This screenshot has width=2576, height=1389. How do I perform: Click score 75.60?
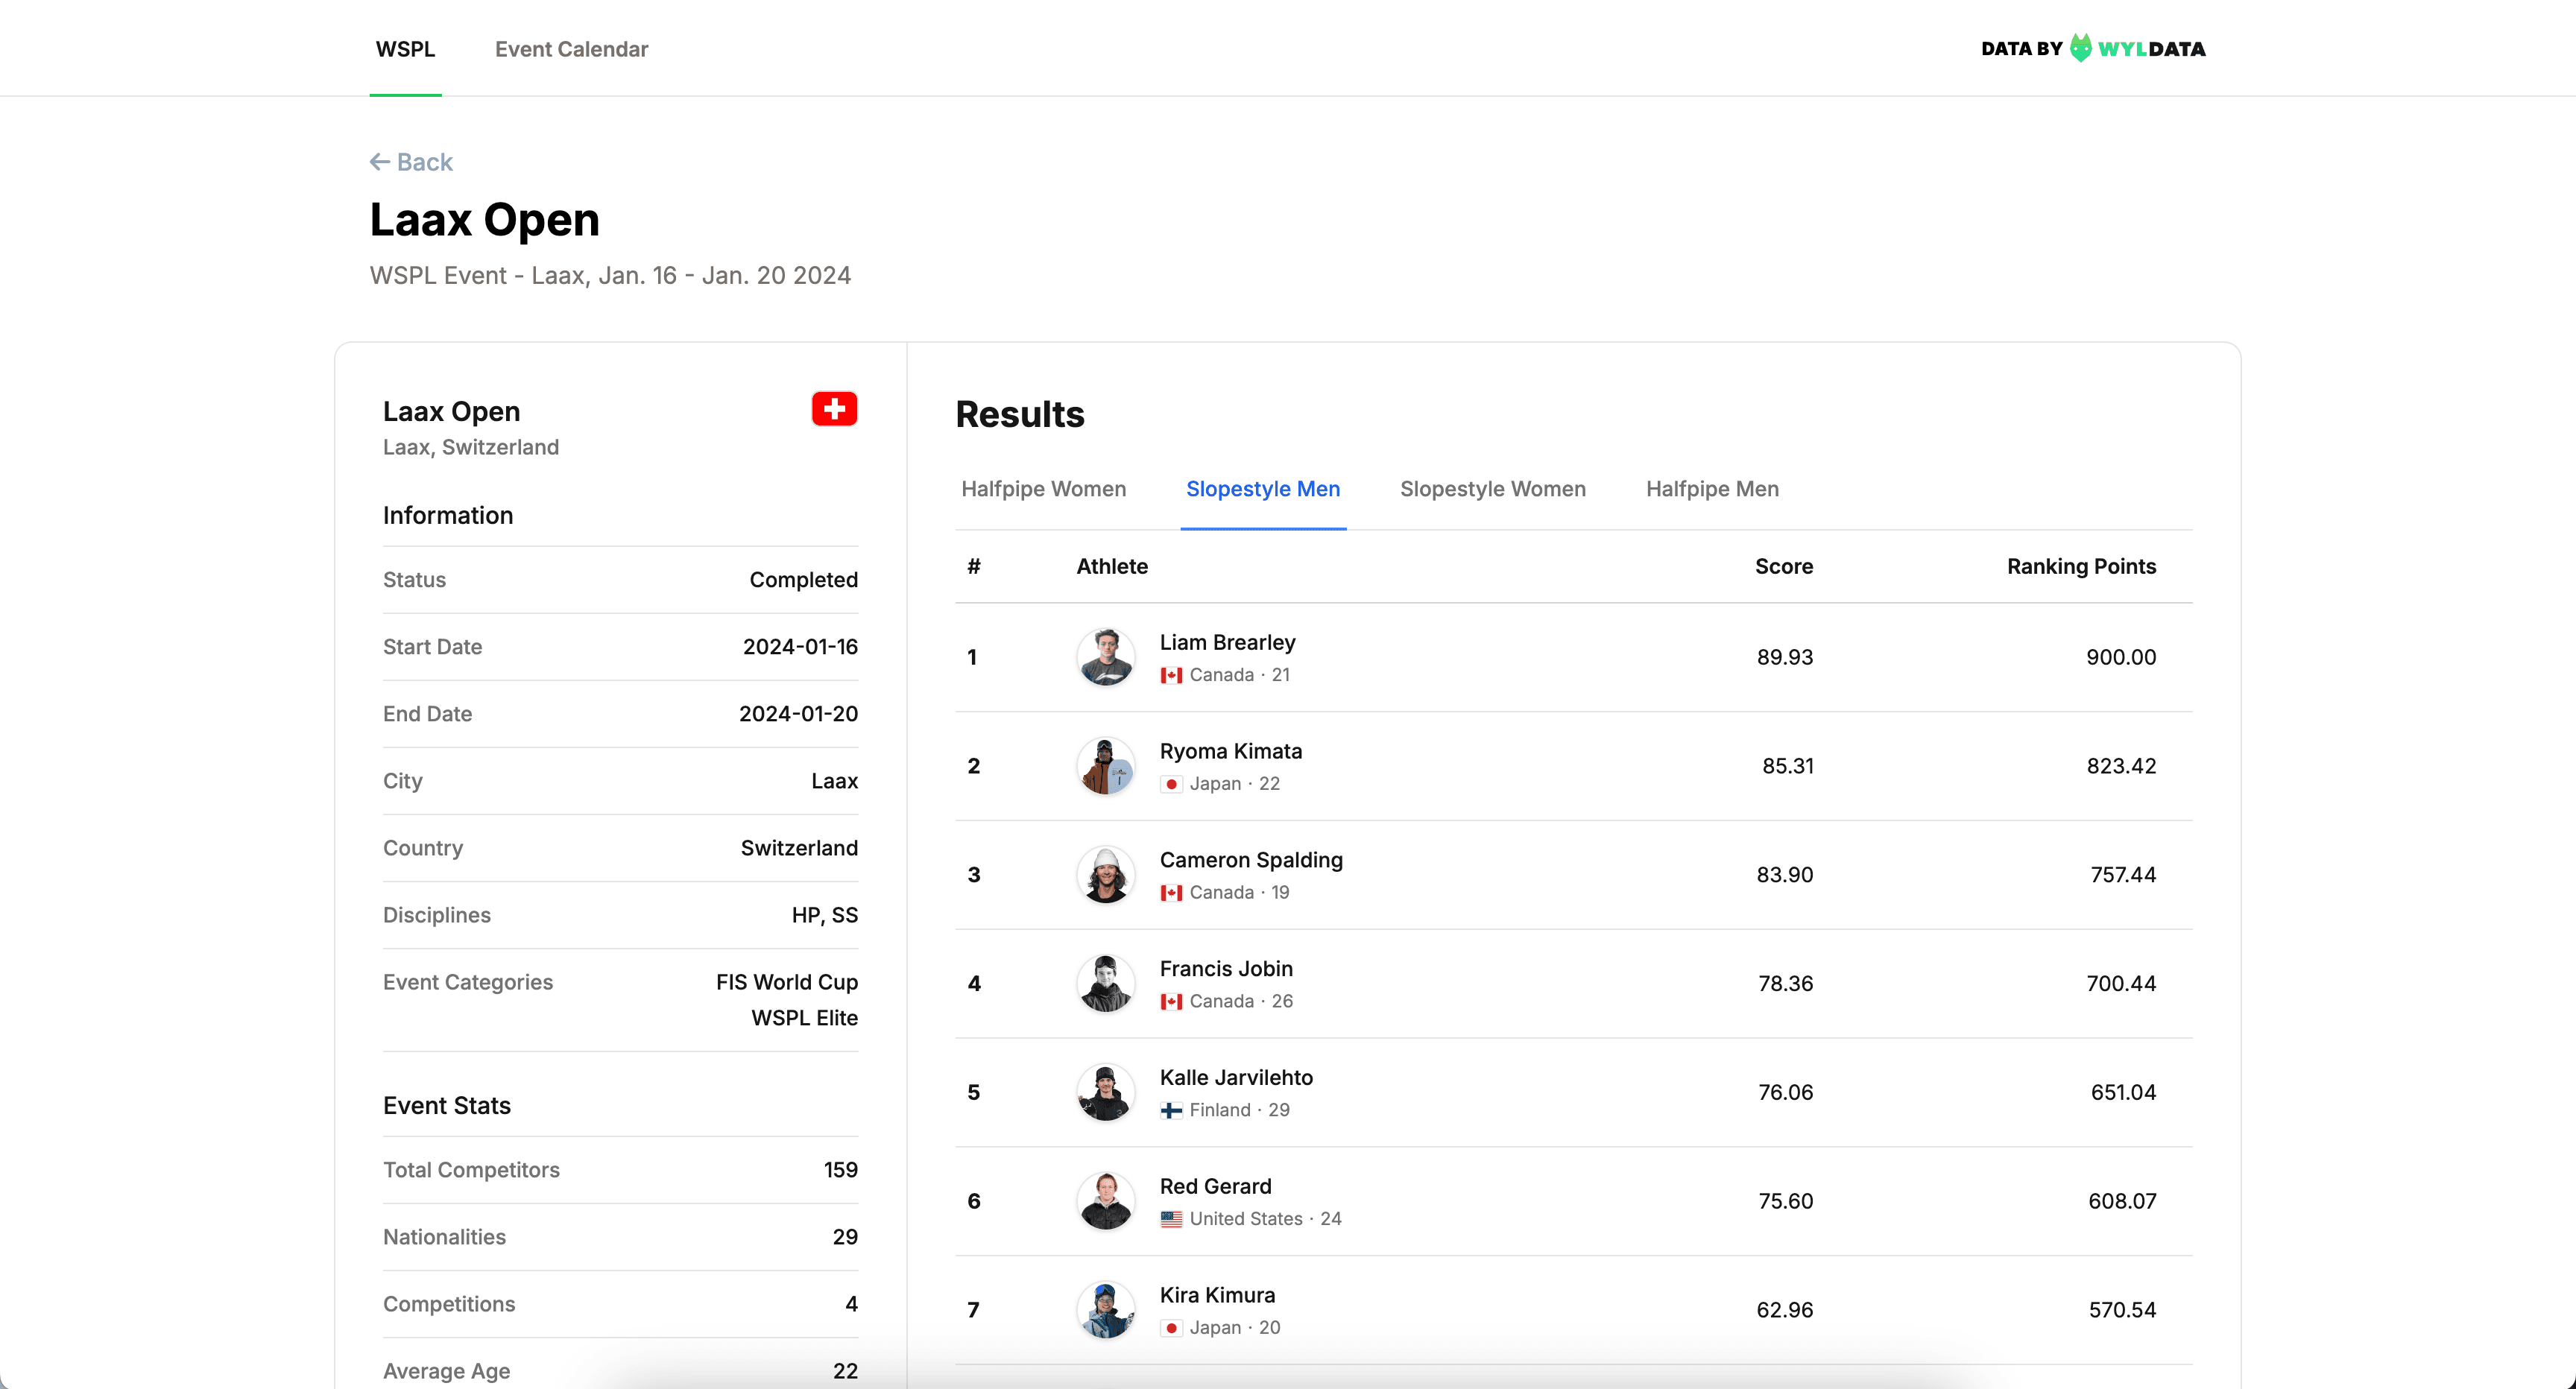tap(1785, 1201)
